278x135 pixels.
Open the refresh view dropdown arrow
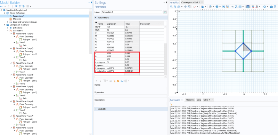268,7
